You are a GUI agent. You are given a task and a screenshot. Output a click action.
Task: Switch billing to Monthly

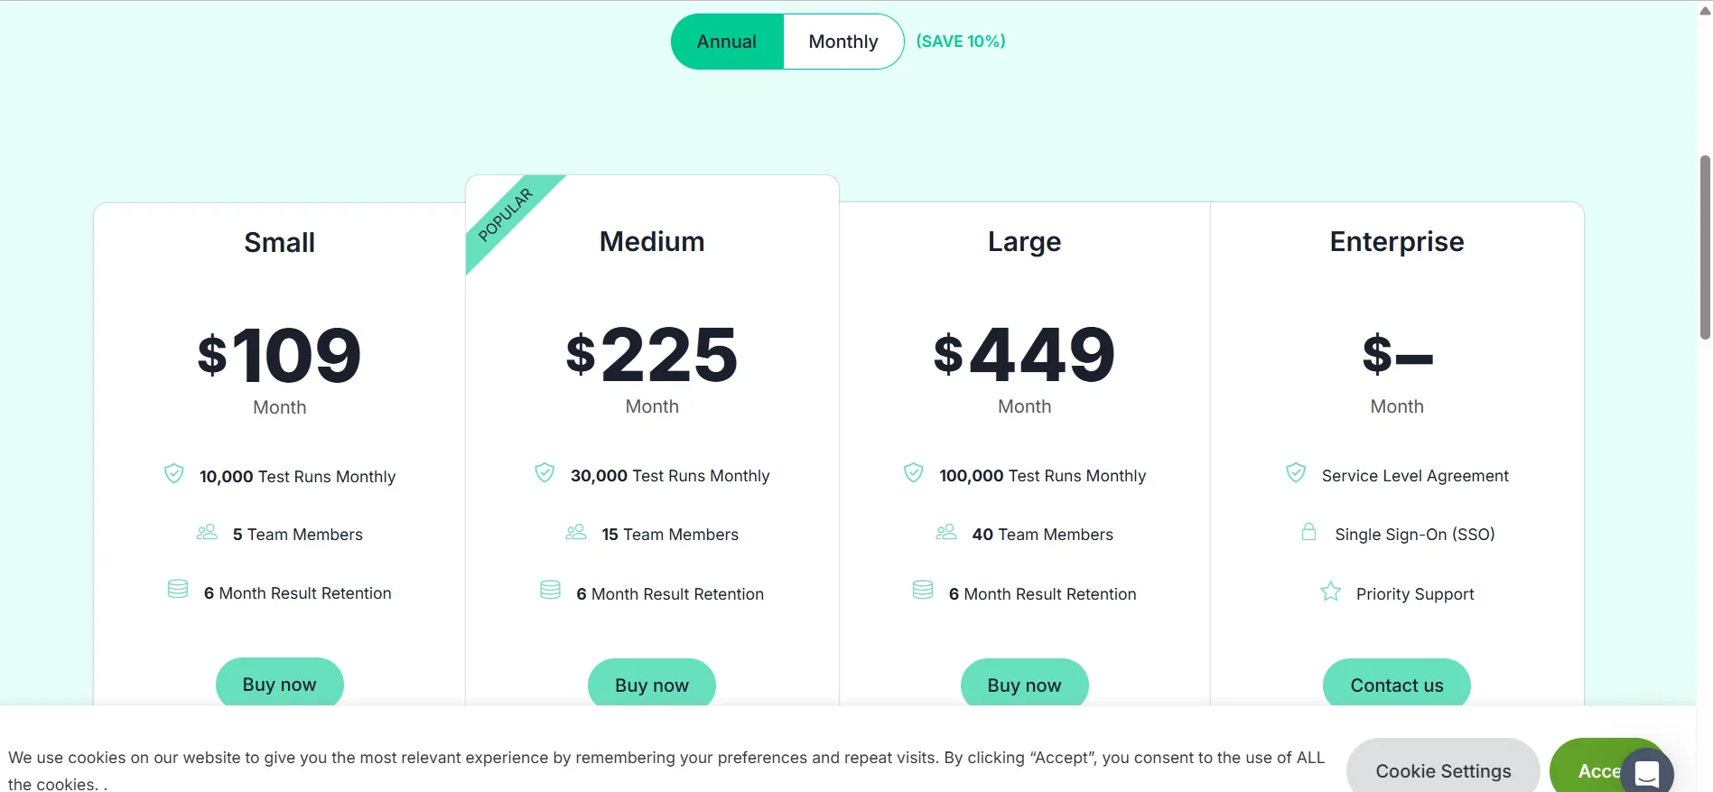click(x=843, y=42)
